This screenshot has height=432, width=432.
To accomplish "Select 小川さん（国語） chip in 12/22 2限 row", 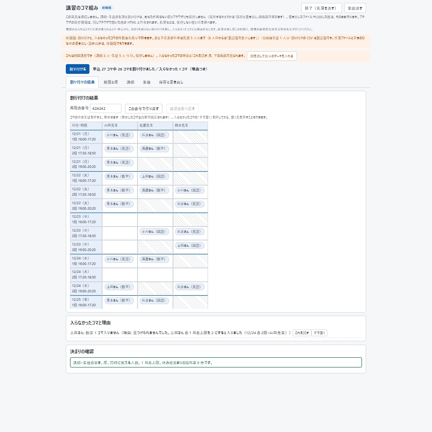I will (189, 190).
